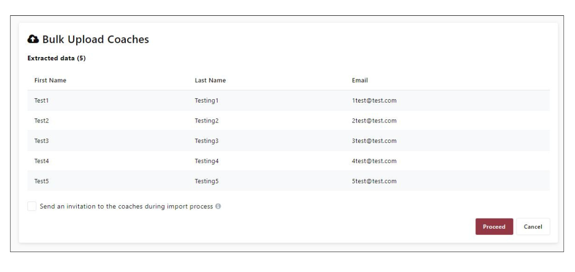Click the First Name column header
Screen dimensions: 575x272
[x=50, y=80]
